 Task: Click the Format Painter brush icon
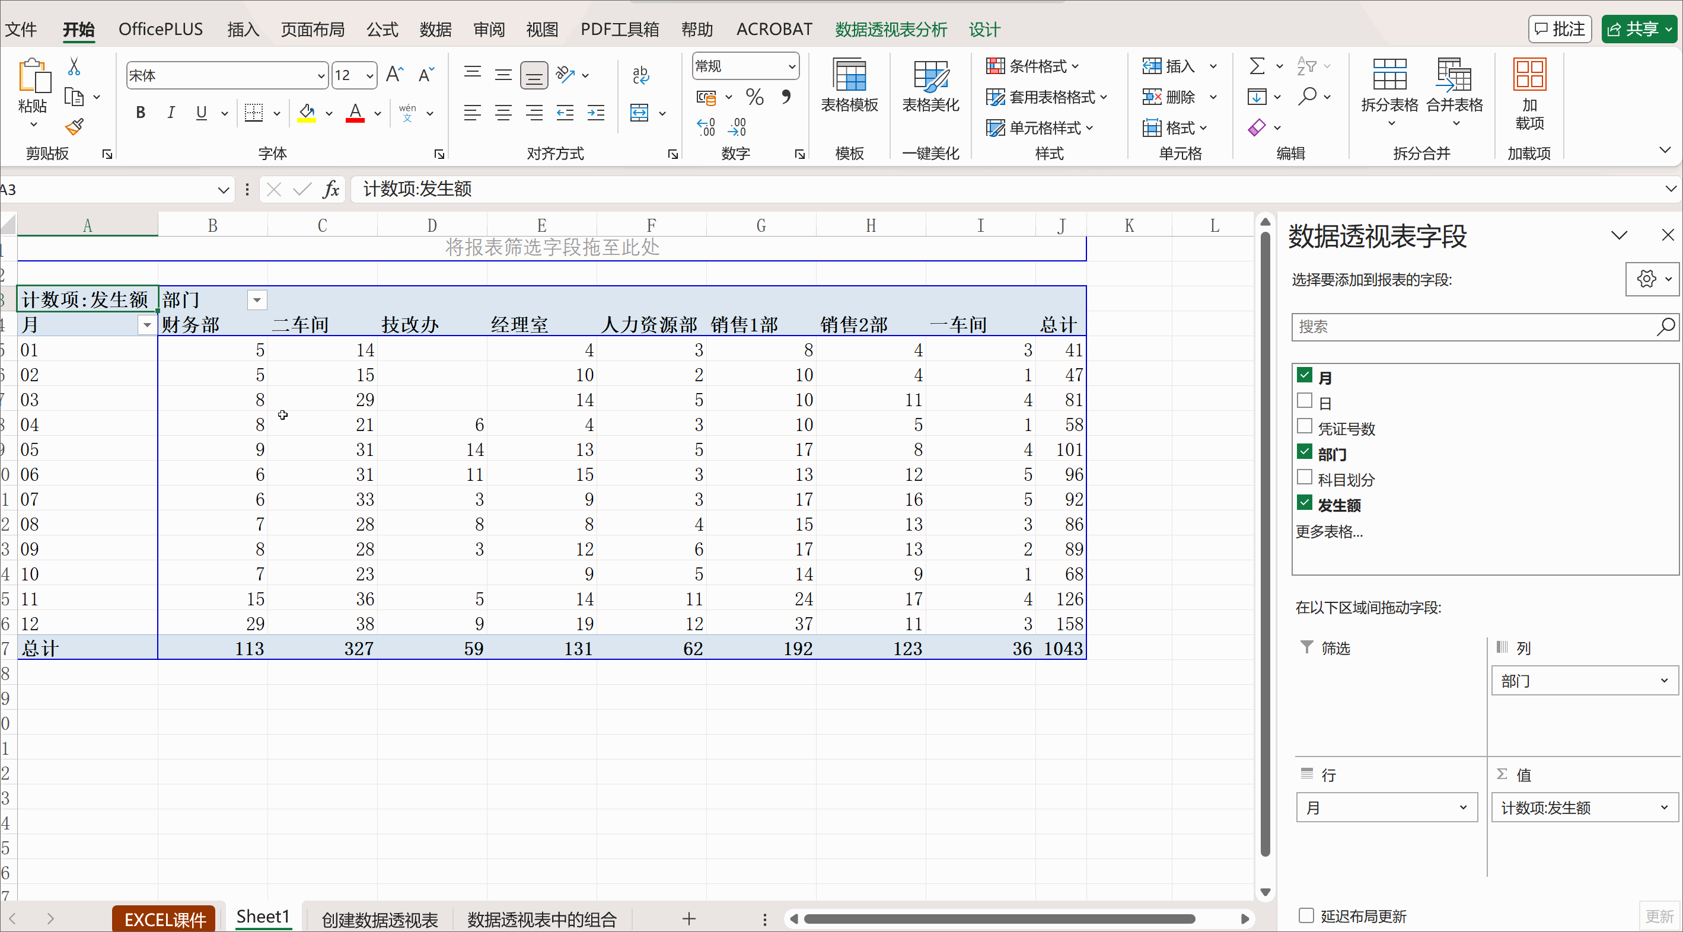[x=75, y=126]
